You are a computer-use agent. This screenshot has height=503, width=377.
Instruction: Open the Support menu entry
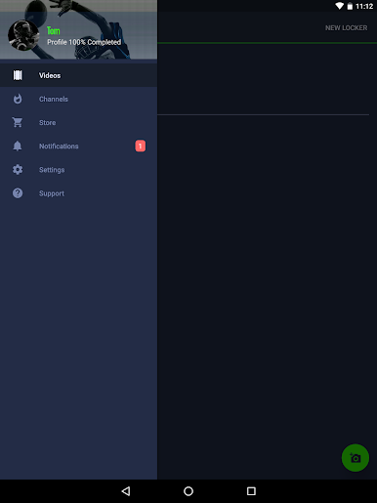(x=78, y=193)
